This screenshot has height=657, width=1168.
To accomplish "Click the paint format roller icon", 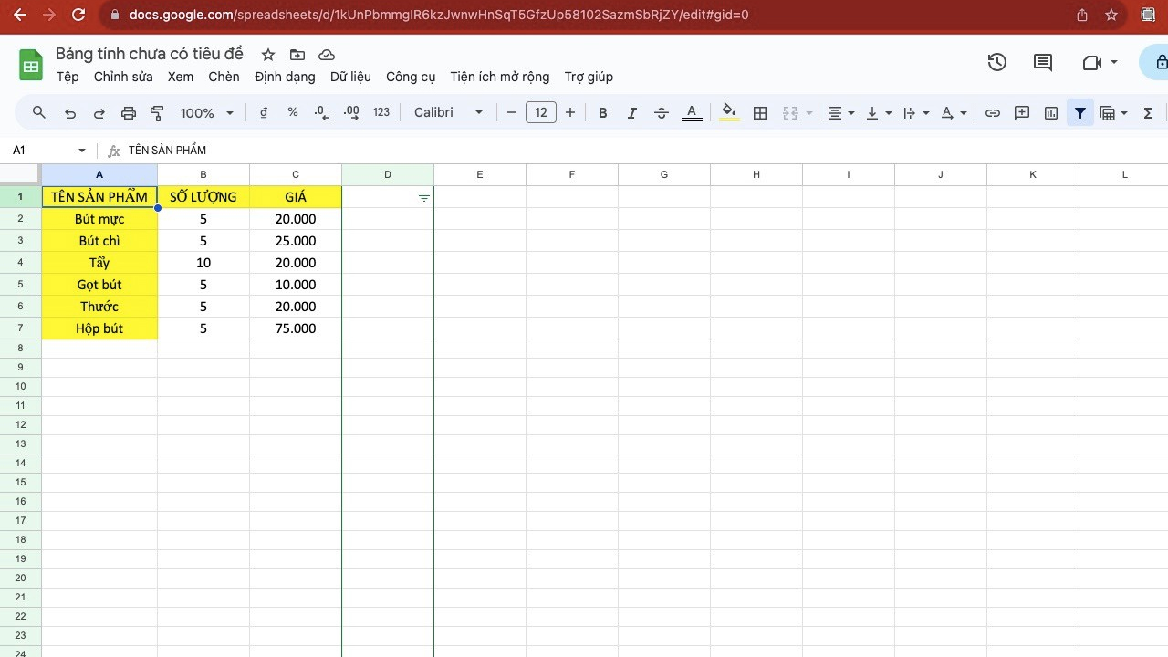I will (x=157, y=113).
